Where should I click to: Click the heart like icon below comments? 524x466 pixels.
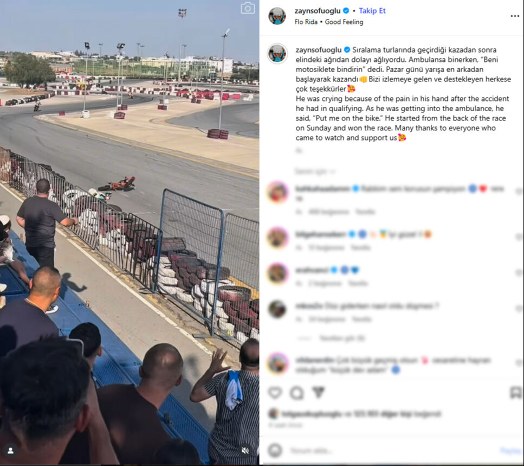click(x=275, y=392)
